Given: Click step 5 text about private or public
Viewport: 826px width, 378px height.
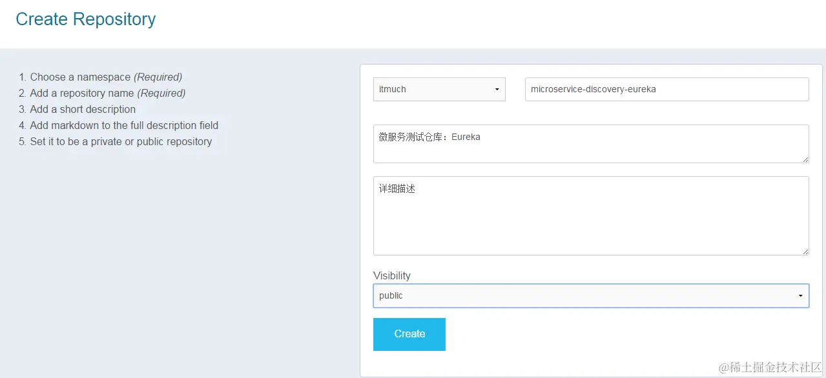Looking at the screenshot, I should (x=121, y=141).
